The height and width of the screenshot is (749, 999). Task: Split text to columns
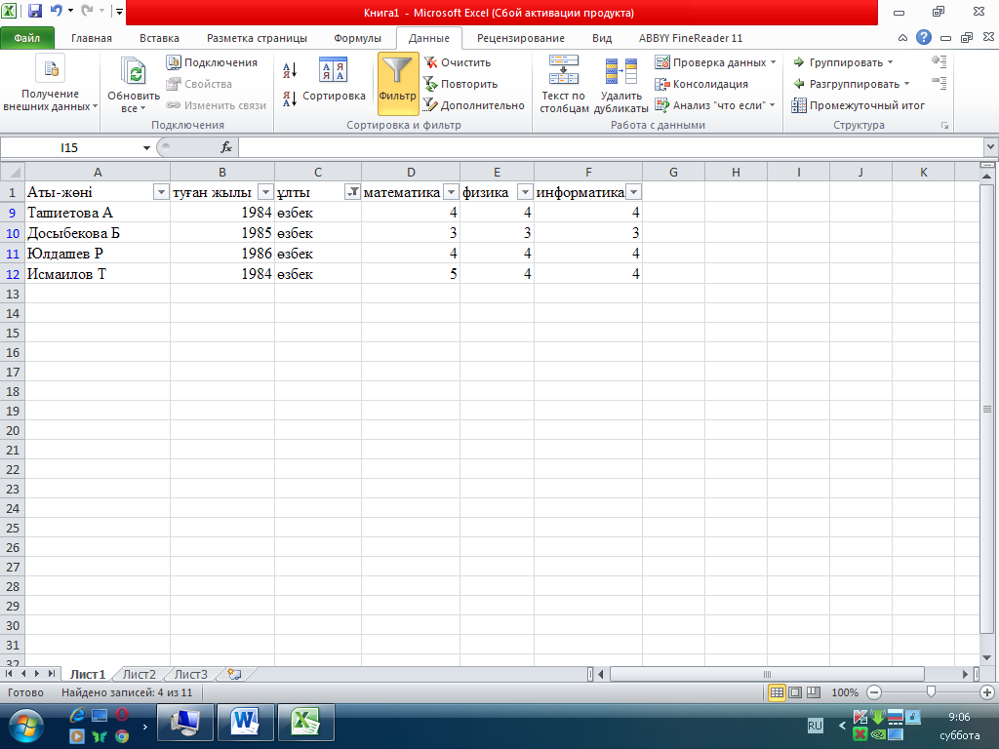click(x=564, y=85)
